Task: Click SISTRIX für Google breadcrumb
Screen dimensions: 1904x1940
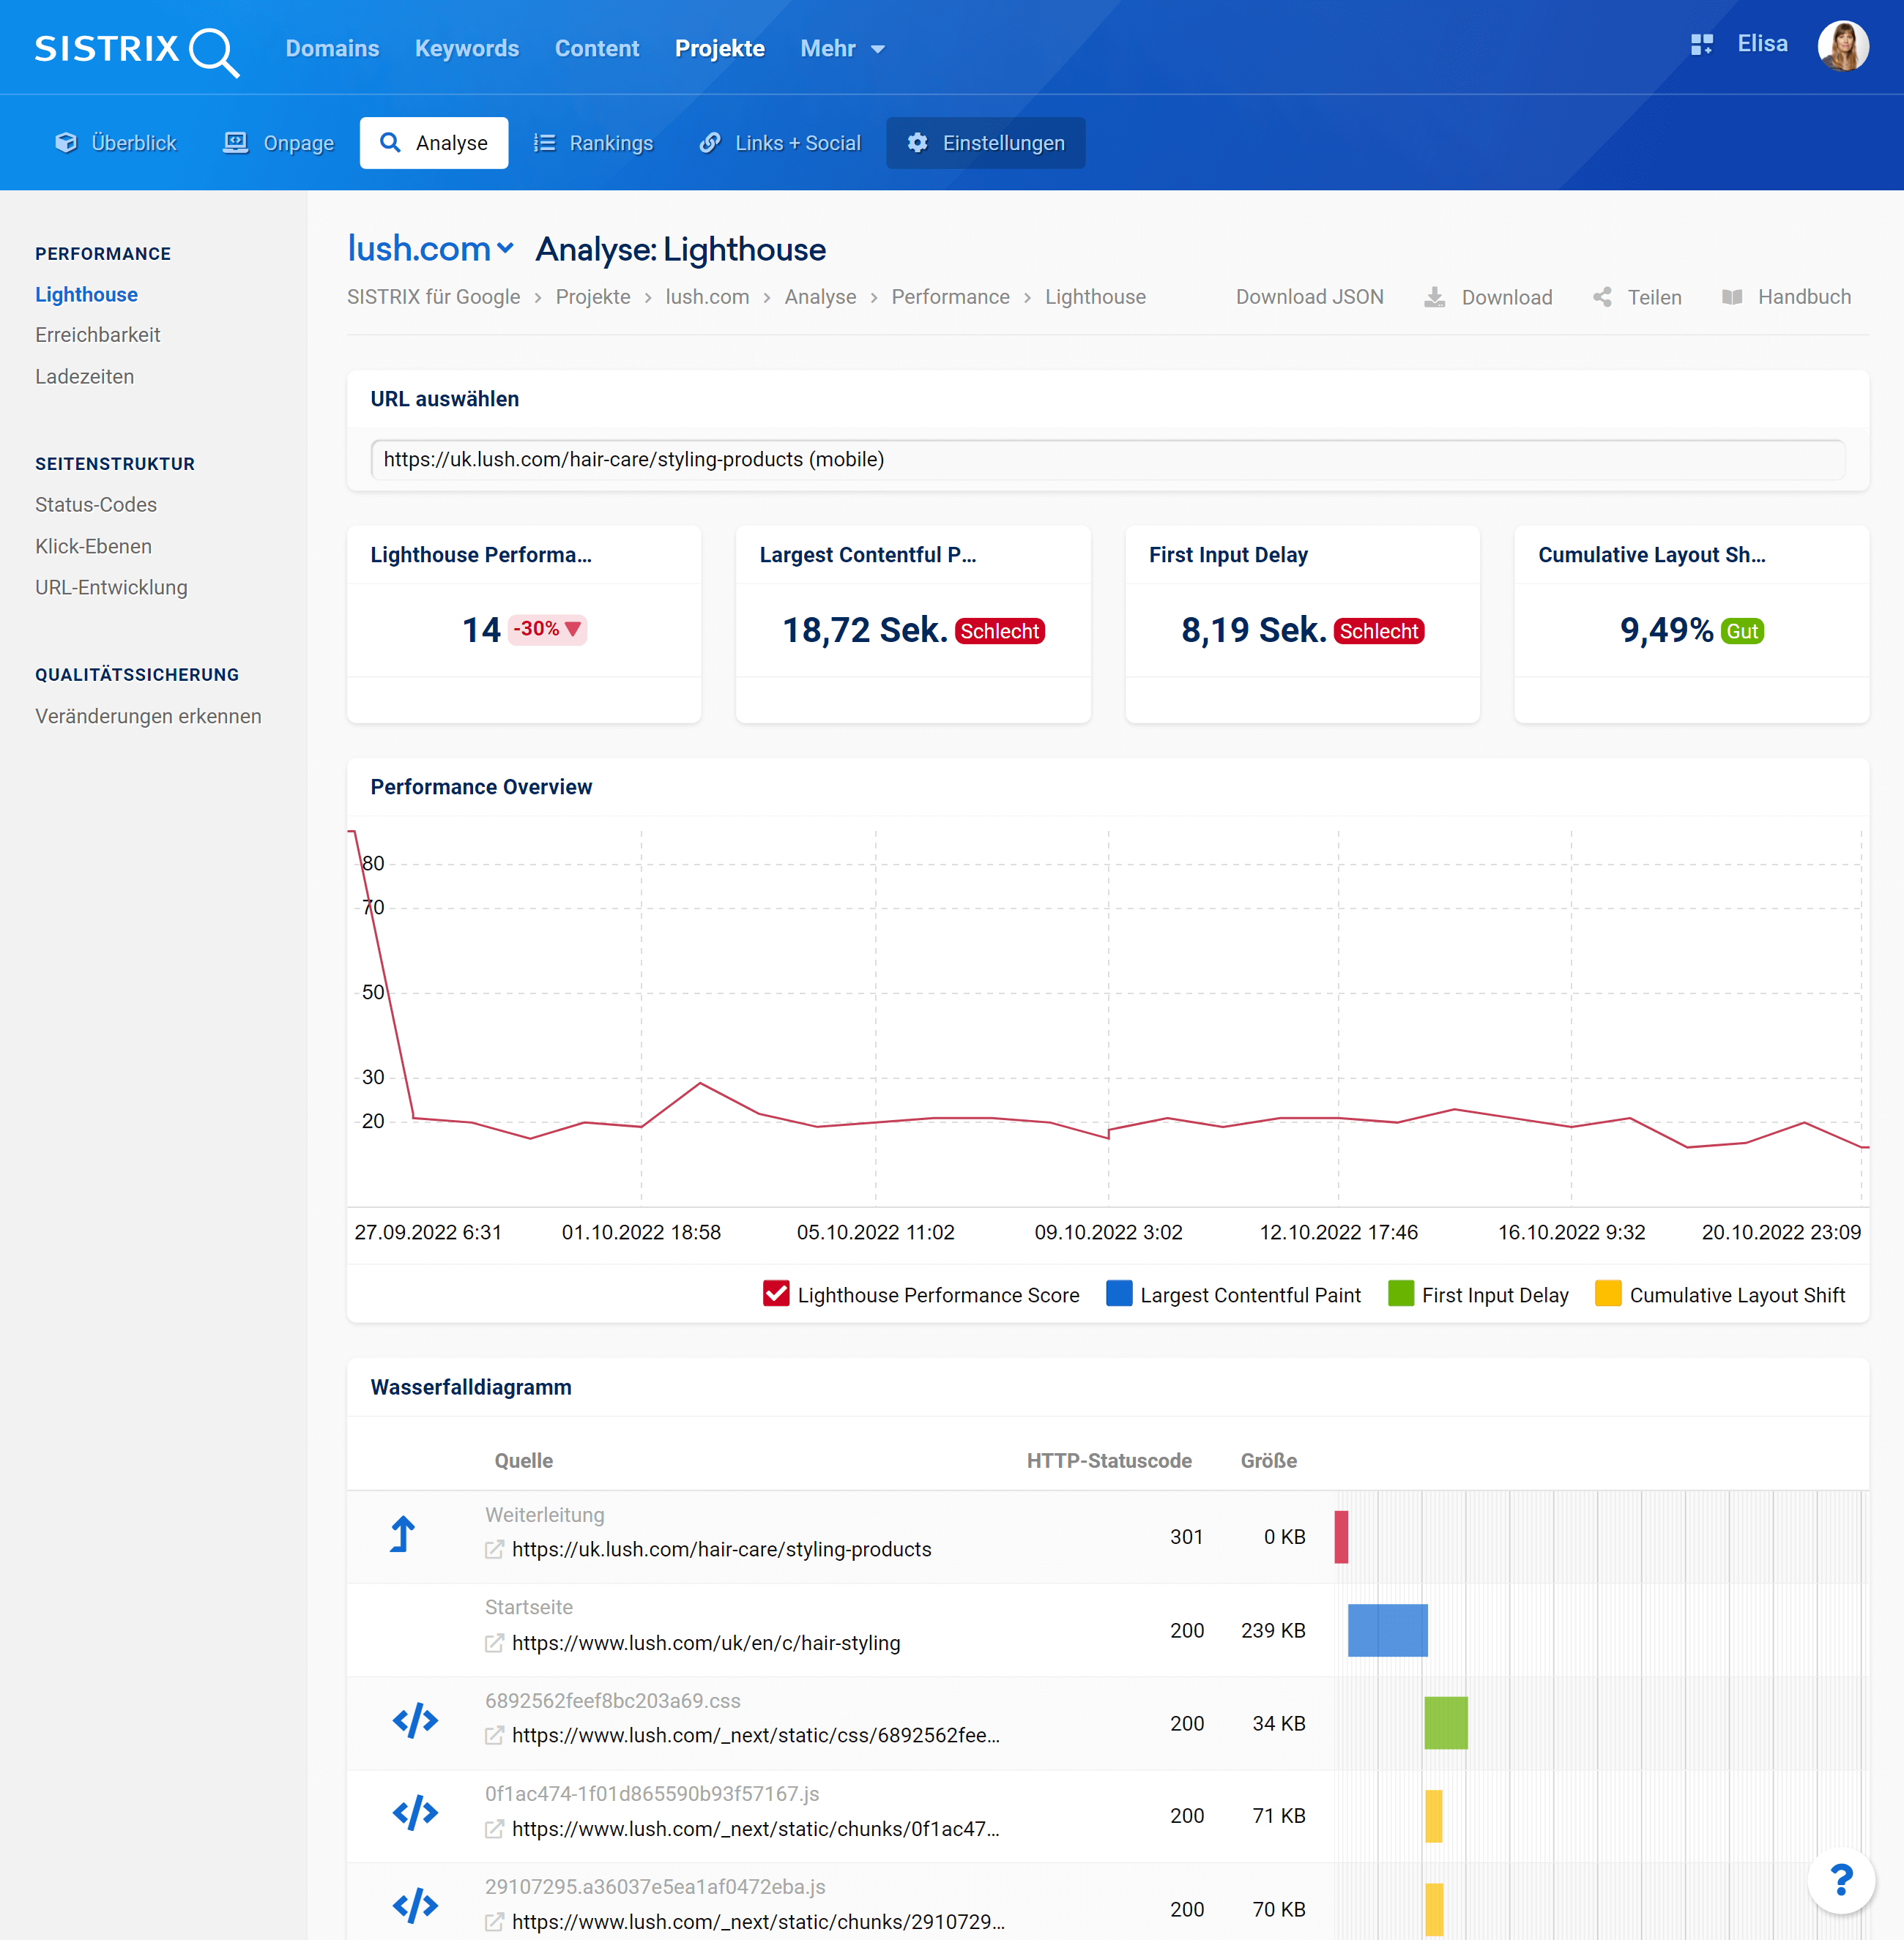Action: 433,296
